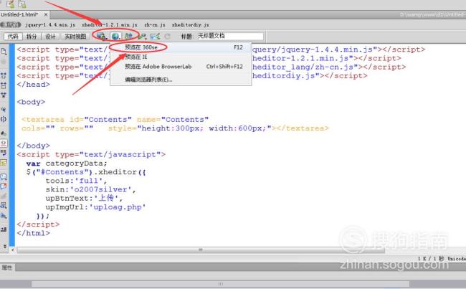
Task: Toggle Word Wrap in the coding sidebar
Action: point(4,153)
